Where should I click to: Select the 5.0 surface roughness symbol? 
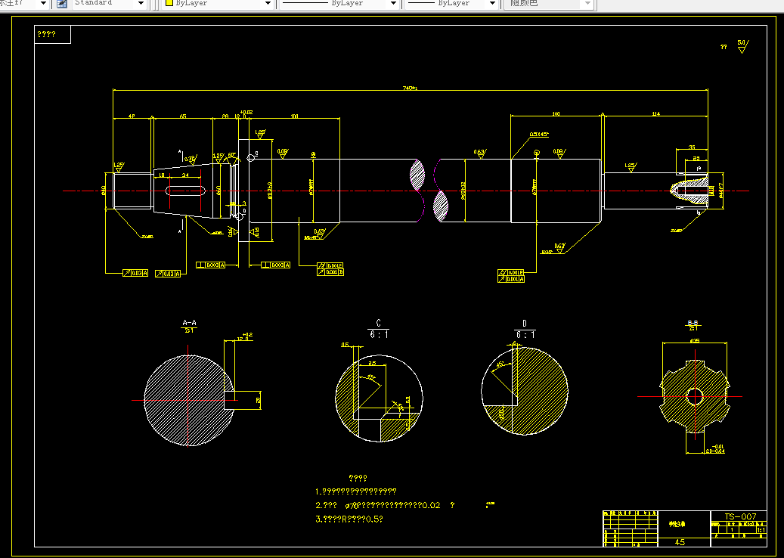pos(742,46)
